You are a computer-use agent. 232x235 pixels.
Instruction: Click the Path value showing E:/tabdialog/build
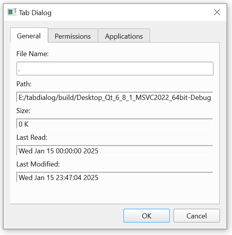(115, 98)
